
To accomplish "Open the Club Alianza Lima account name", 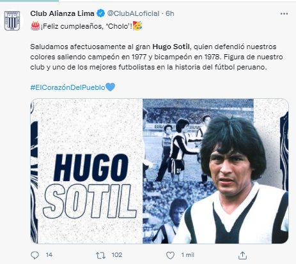I will 62,13.
